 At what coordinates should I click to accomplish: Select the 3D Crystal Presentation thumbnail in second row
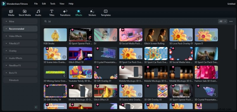(x=105, y=54)
